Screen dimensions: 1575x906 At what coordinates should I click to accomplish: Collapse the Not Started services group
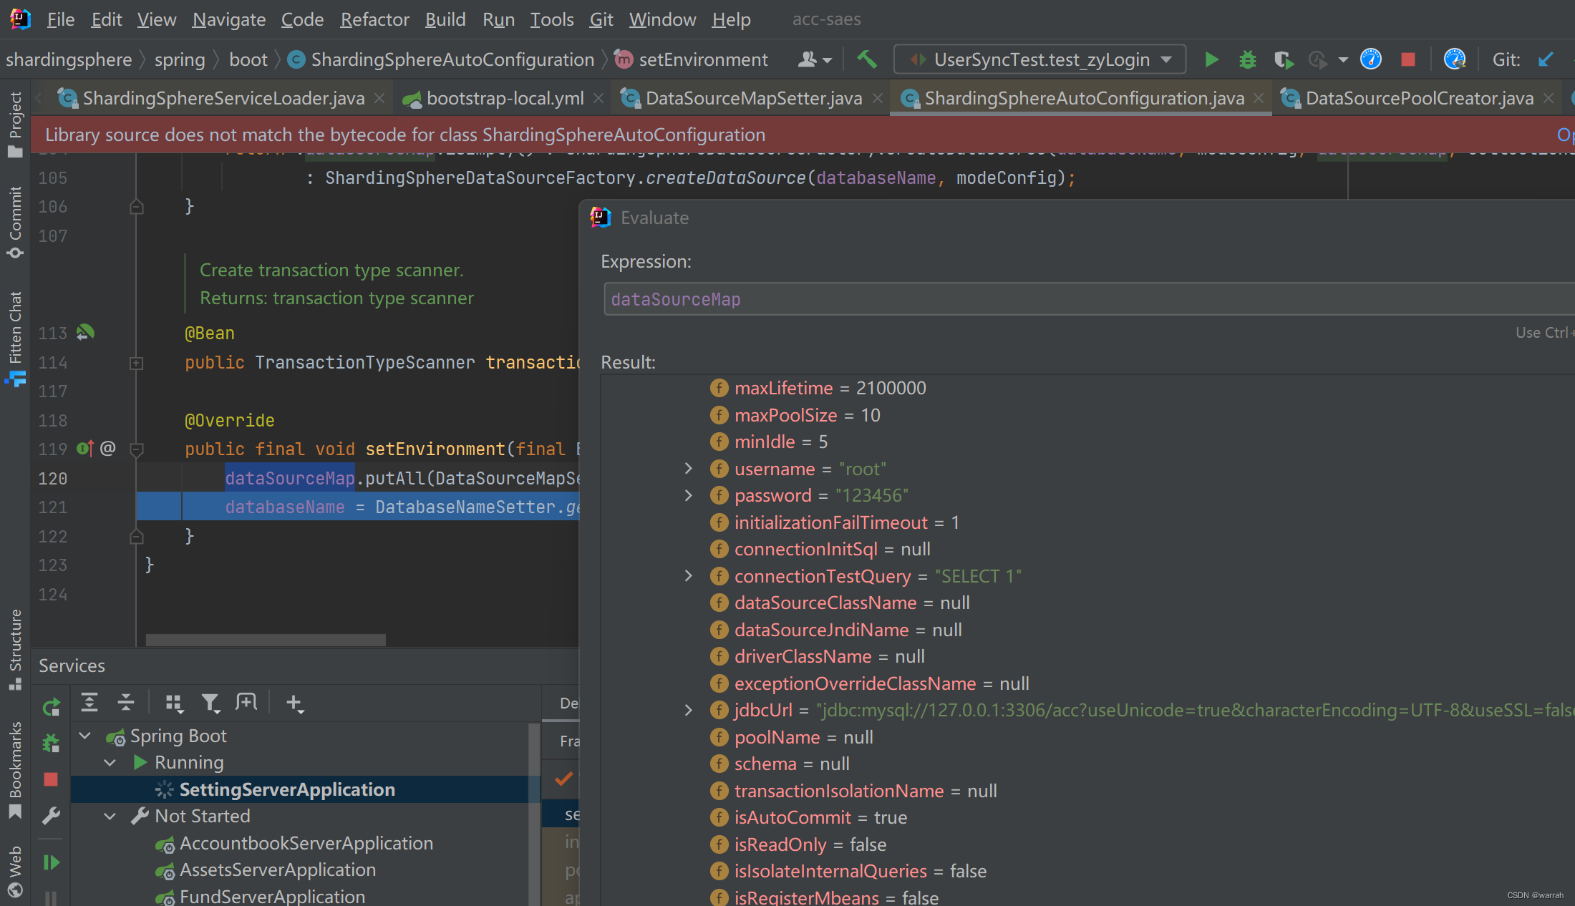[110, 816]
